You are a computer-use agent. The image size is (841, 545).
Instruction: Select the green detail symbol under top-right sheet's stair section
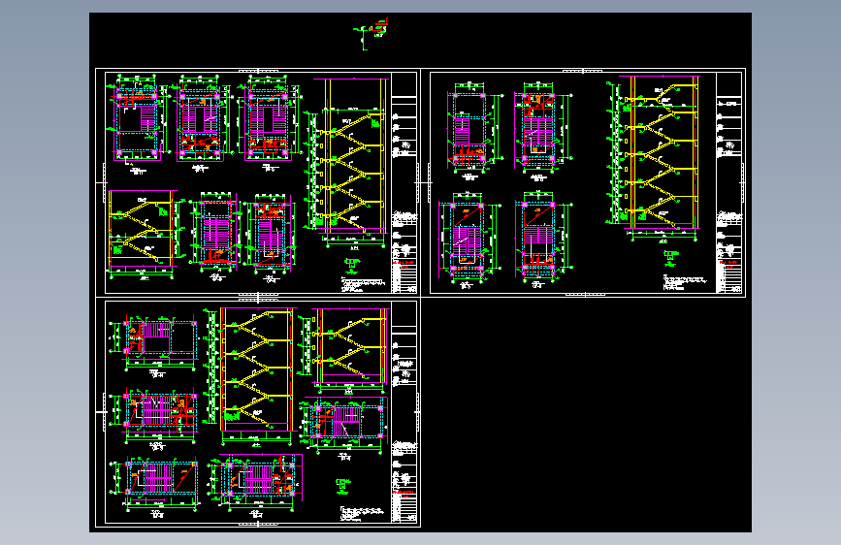671,258
